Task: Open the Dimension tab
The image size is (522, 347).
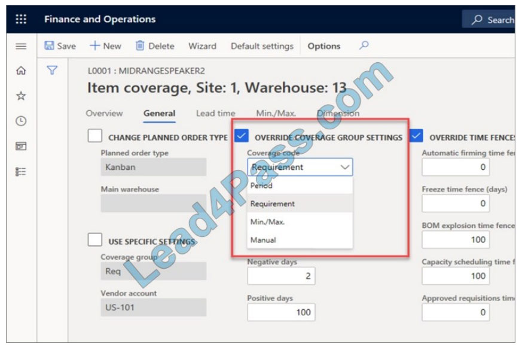Action: coord(338,113)
